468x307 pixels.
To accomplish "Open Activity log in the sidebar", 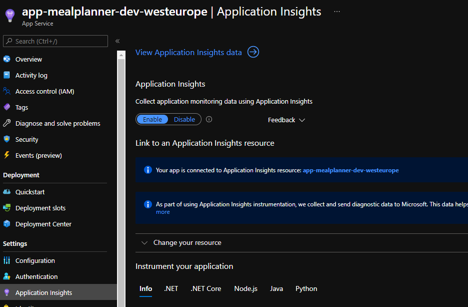I will [x=31, y=75].
